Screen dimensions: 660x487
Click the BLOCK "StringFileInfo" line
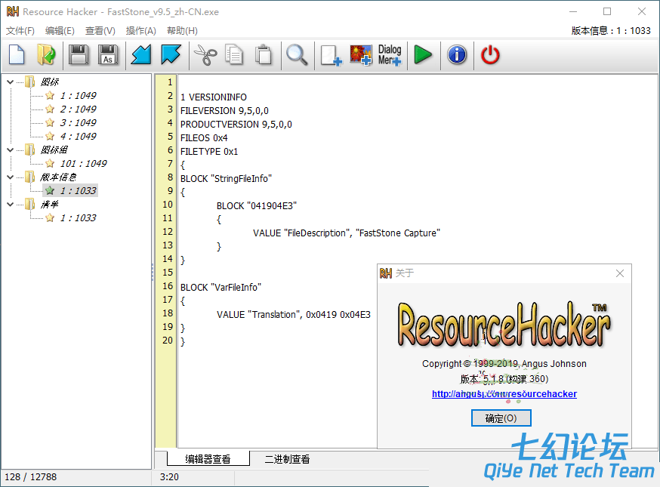[x=226, y=178]
